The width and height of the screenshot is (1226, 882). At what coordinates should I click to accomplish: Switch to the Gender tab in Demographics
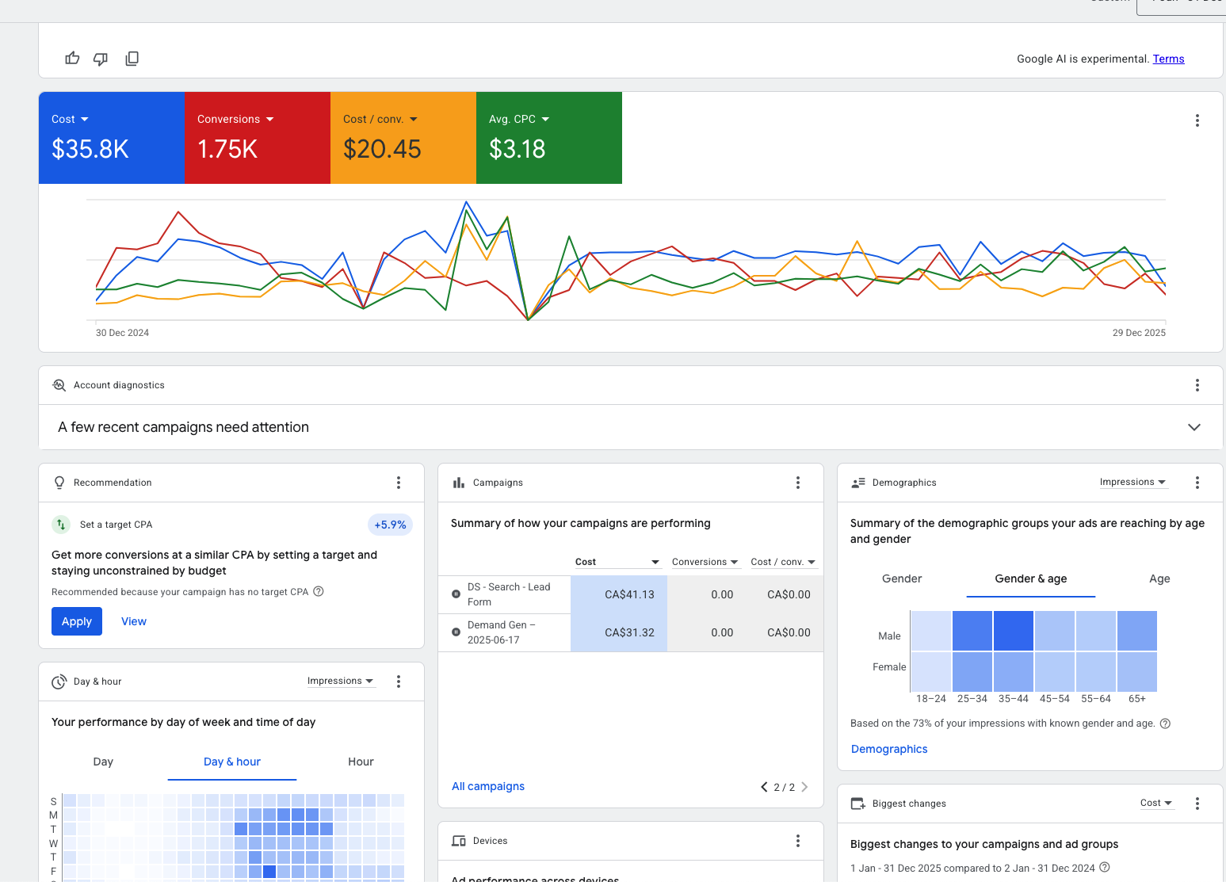coord(902,578)
